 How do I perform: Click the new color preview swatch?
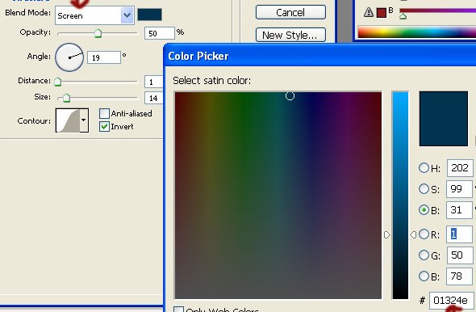tap(444, 119)
